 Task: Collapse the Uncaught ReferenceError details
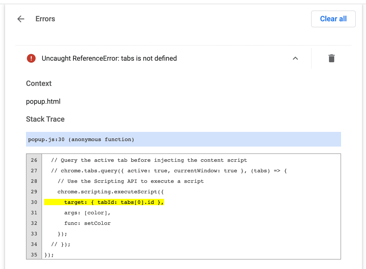coord(295,58)
